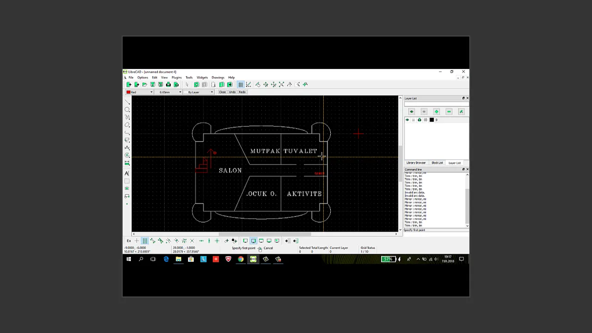Open the pen color Red dropdown
Viewport: 592px width, 333px height.
[139, 92]
